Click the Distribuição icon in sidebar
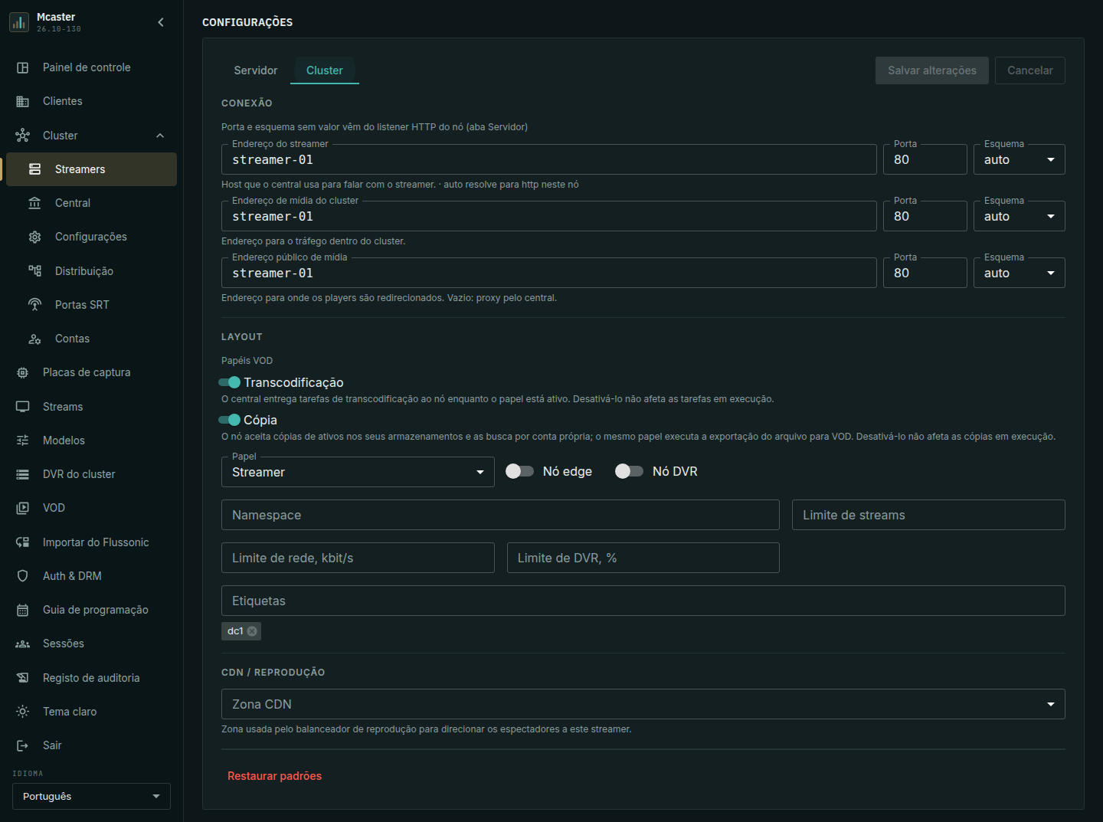 point(35,271)
